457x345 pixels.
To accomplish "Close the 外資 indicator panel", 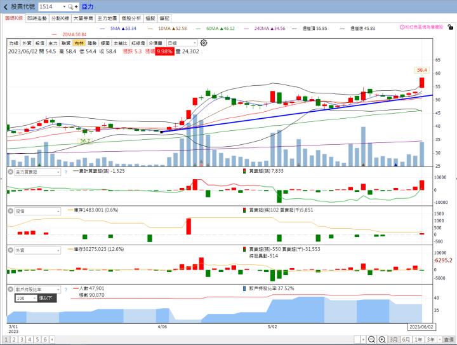I will click(x=10, y=250).
